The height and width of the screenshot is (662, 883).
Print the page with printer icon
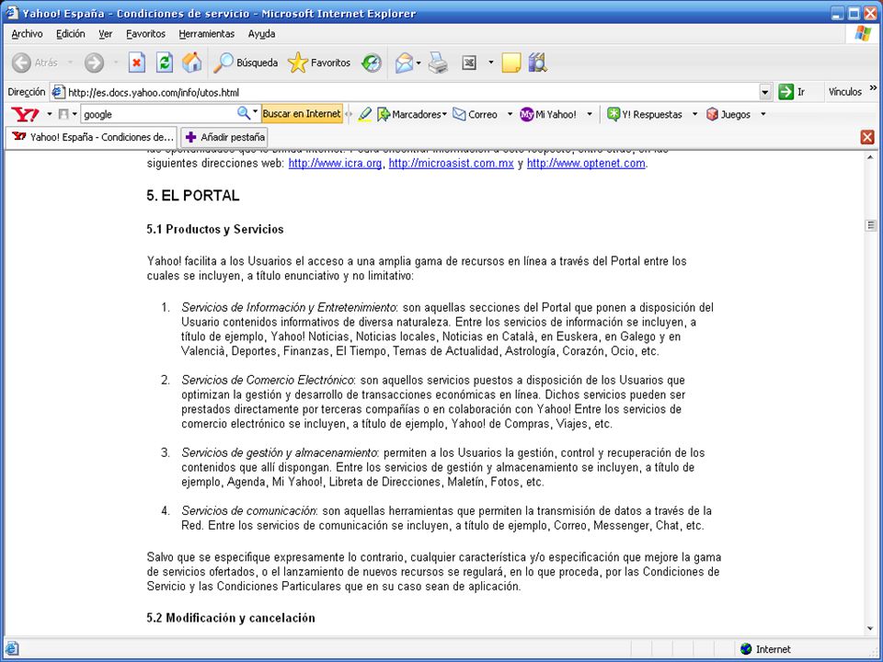click(x=438, y=63)
